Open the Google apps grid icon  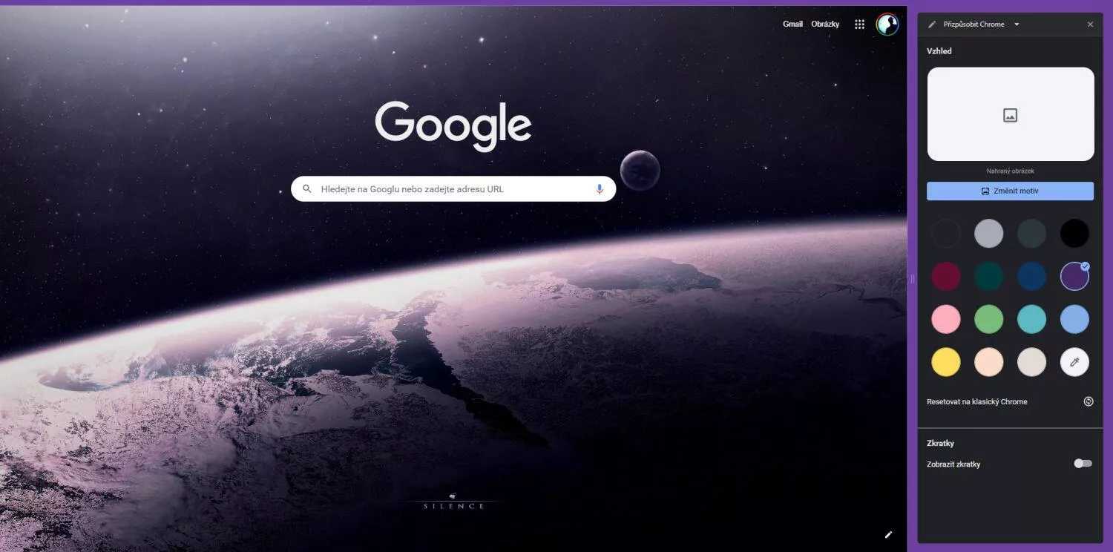pyautogui.click(x=859, y=24)
